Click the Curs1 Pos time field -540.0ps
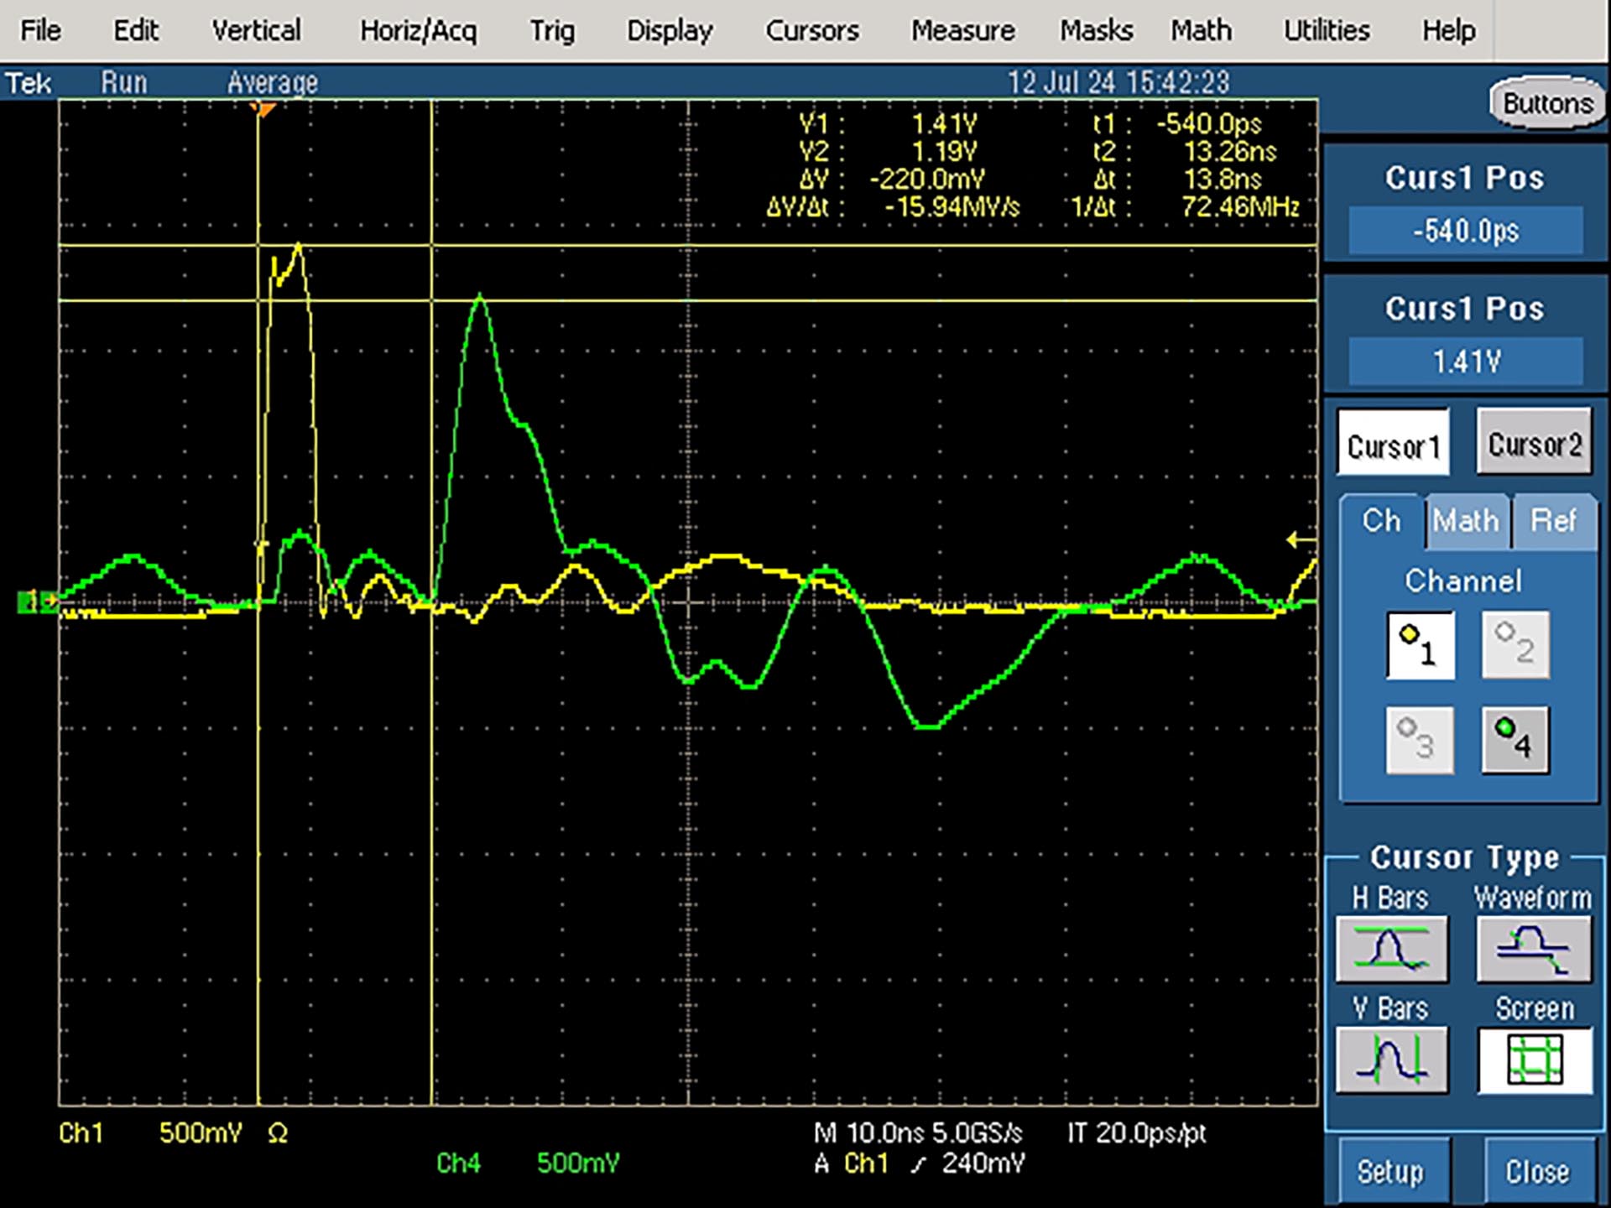Image resolution: width=1611 pixels, height=1208 pixels. (1465, 230)
